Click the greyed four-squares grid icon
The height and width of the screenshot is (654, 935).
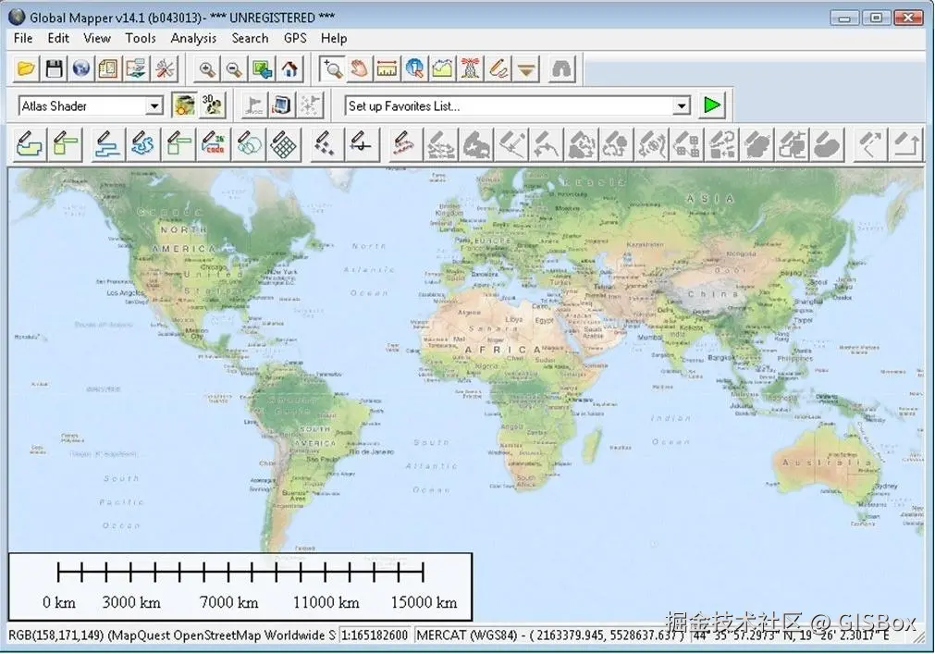click(687, 145)
